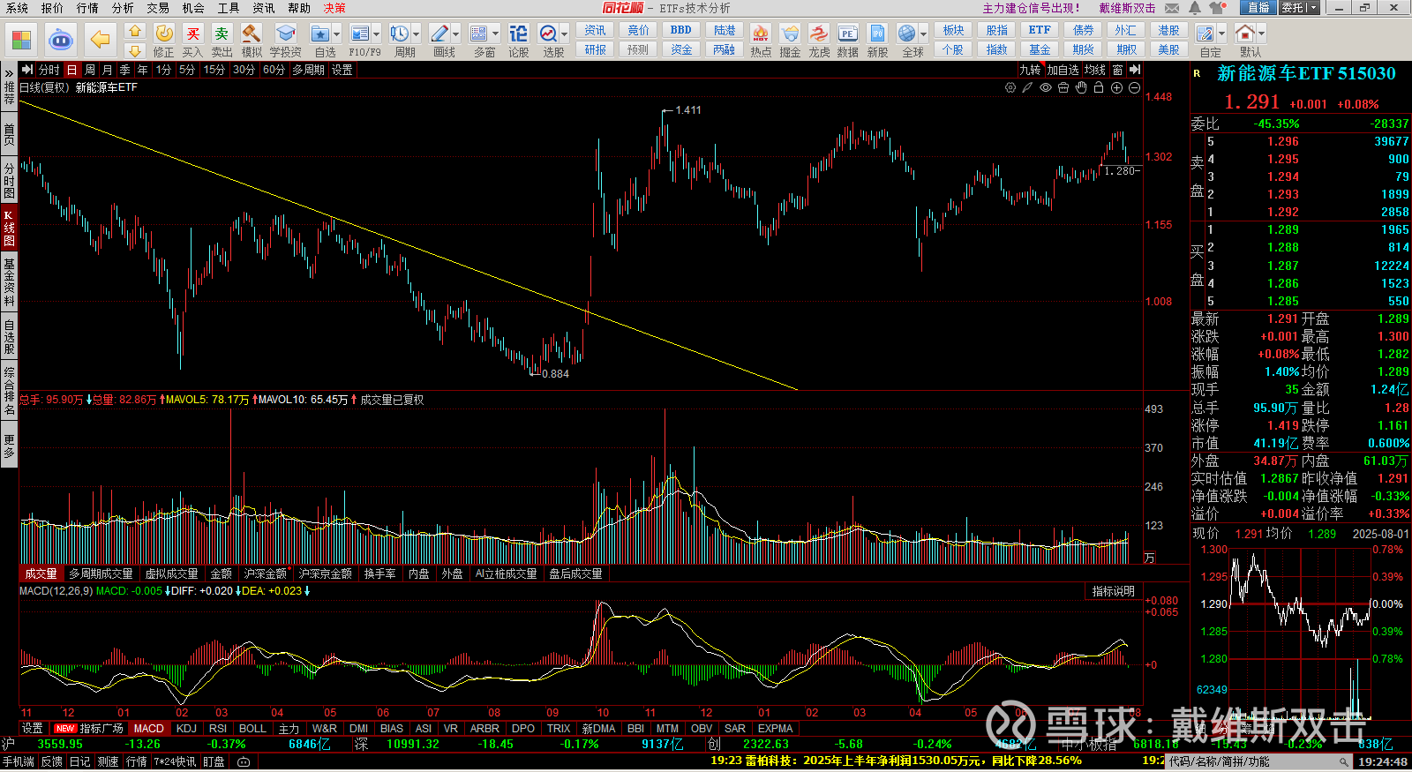Toggle chart lock padlock icon
1412x772 pixels.
tap(1099, 87)
